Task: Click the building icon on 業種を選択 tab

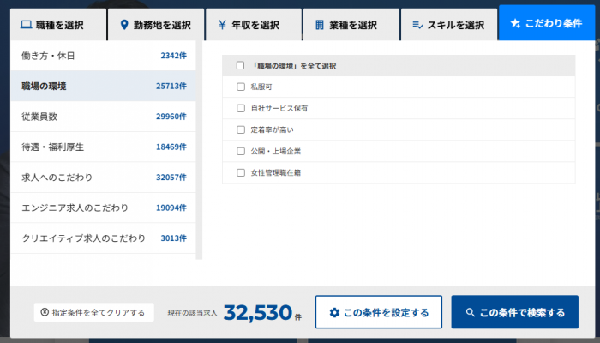Action: click(x=320, y=25)
